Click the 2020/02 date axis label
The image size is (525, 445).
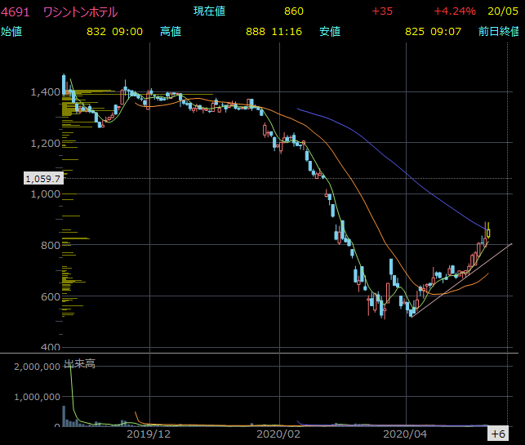pos(279,434)
